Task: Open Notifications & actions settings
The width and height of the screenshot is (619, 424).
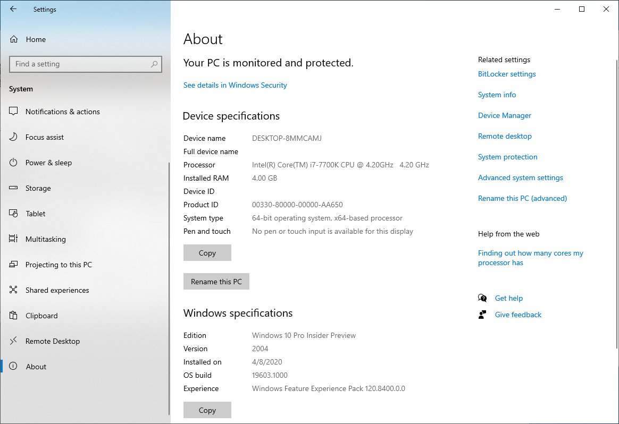Action: 85,112
